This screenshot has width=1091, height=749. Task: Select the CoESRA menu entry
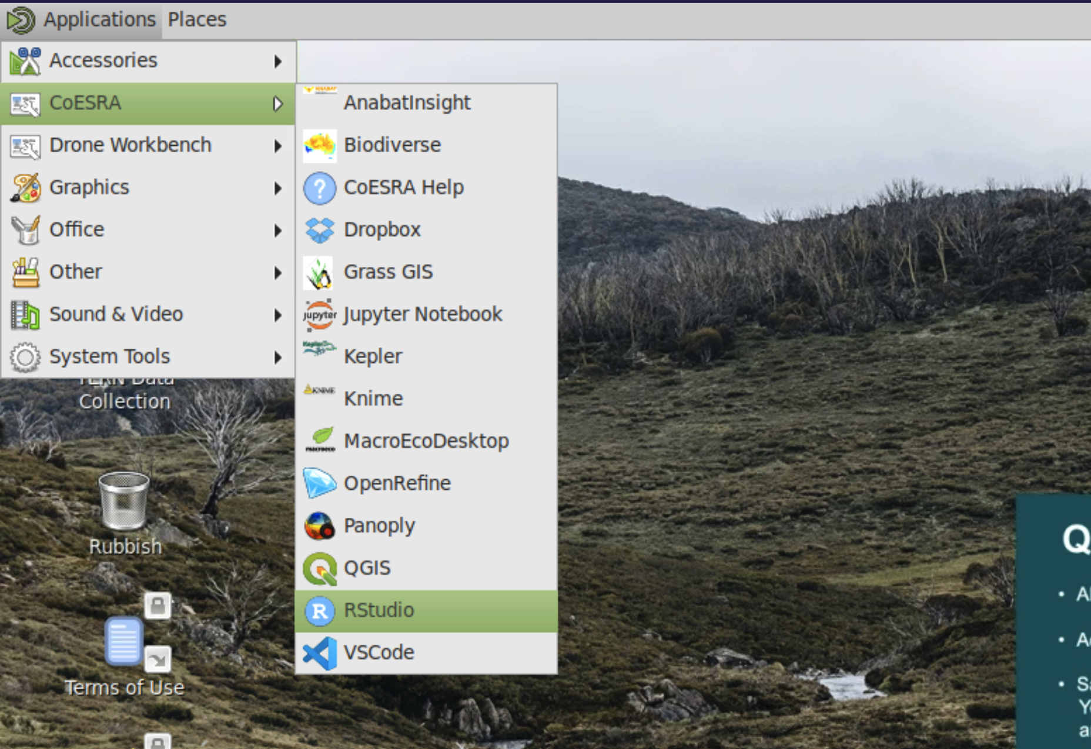pyautogui.click(x=148, y=103)
